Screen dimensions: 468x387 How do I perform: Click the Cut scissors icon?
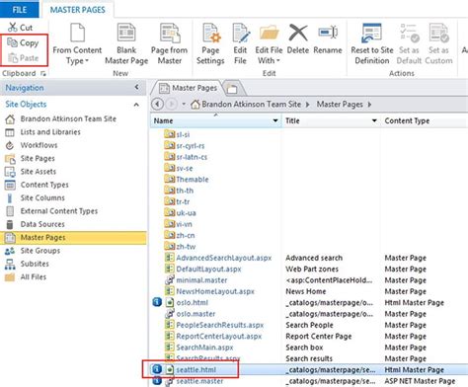(x=13, y=27)
